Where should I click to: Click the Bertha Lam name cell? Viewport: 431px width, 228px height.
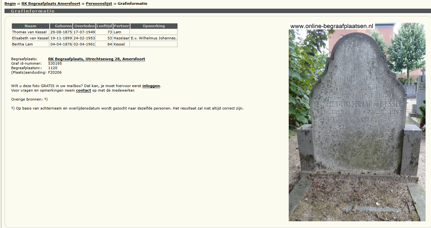[x=22, y=44]
